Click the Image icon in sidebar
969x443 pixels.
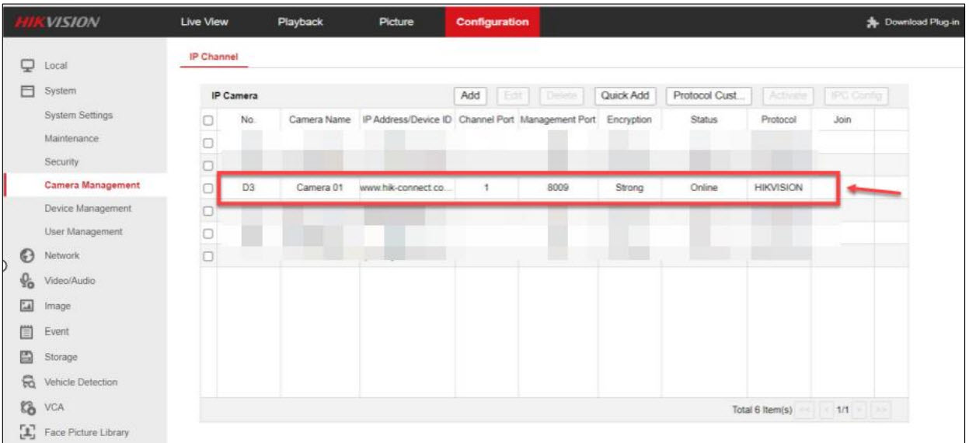26,306
